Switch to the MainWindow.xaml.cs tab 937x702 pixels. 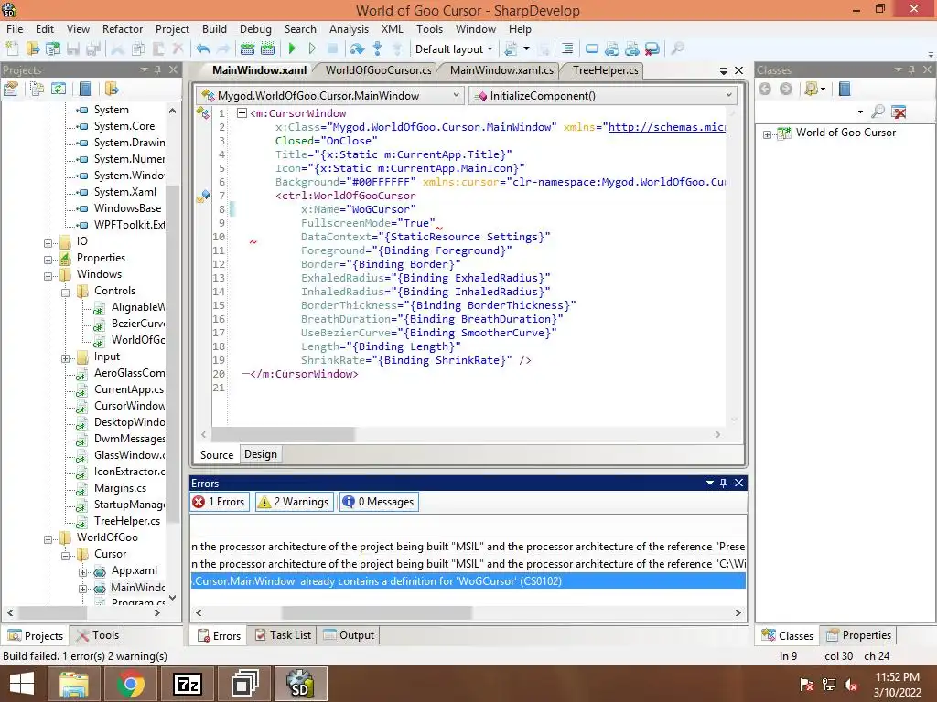click(501, 70)
